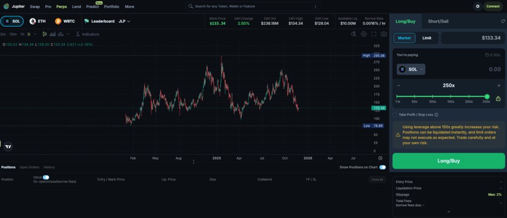Viewport: 507px width, 218px height.
Task: Enable Take Profit / Stop Loss checkbox
Action: (x=395, y=114)
